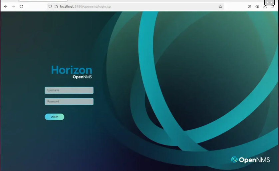Screen dimensions: 279x171
Task: Focus the localhost:8980 address bar
Action: [x=133, y=6]
